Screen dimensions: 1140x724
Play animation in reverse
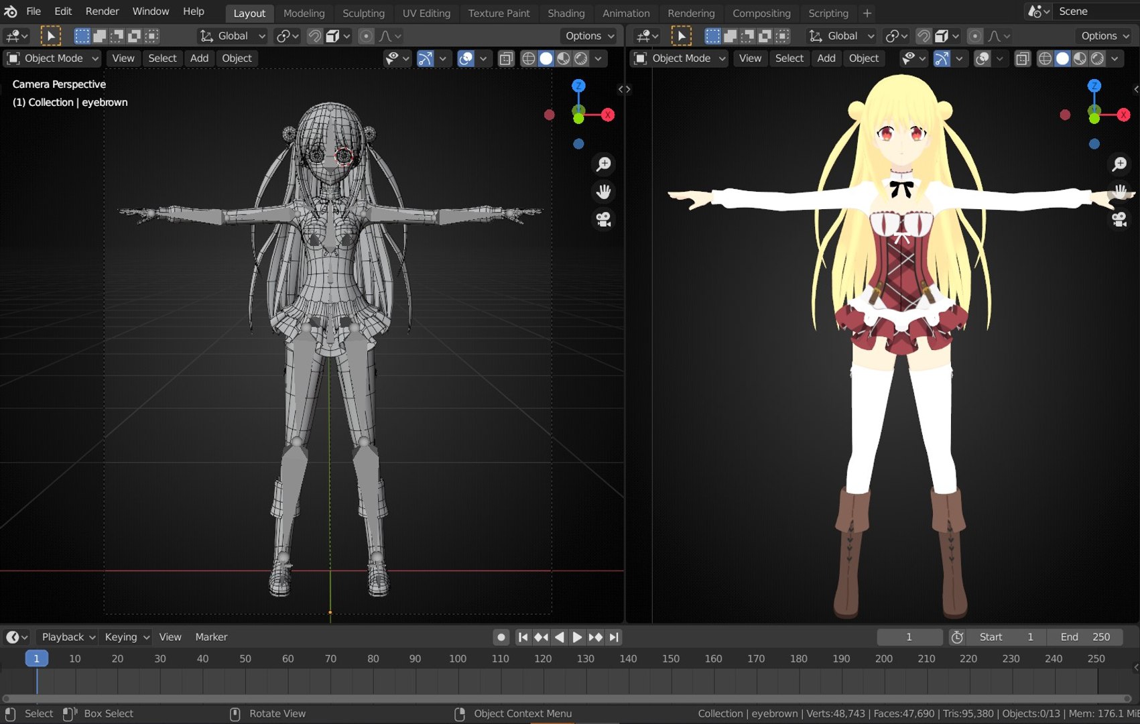pos(559,637)
